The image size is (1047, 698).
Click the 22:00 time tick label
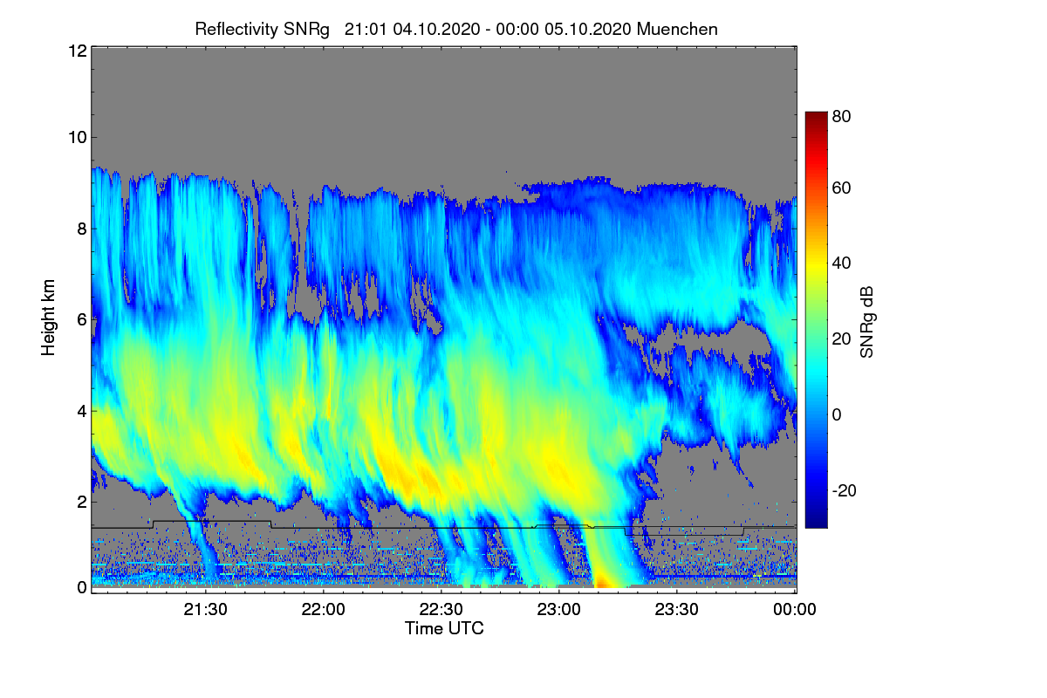point(325,610)
